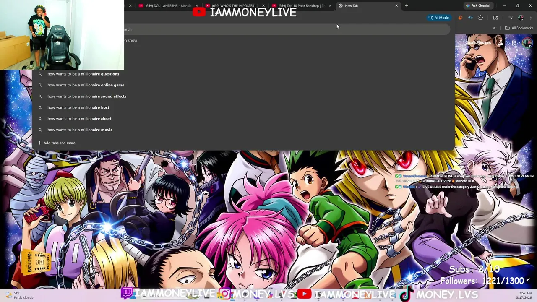Close the Top 10 Pixar Rankings tab
The height and width of the screenshot is (302, 537).
[330, 6]
